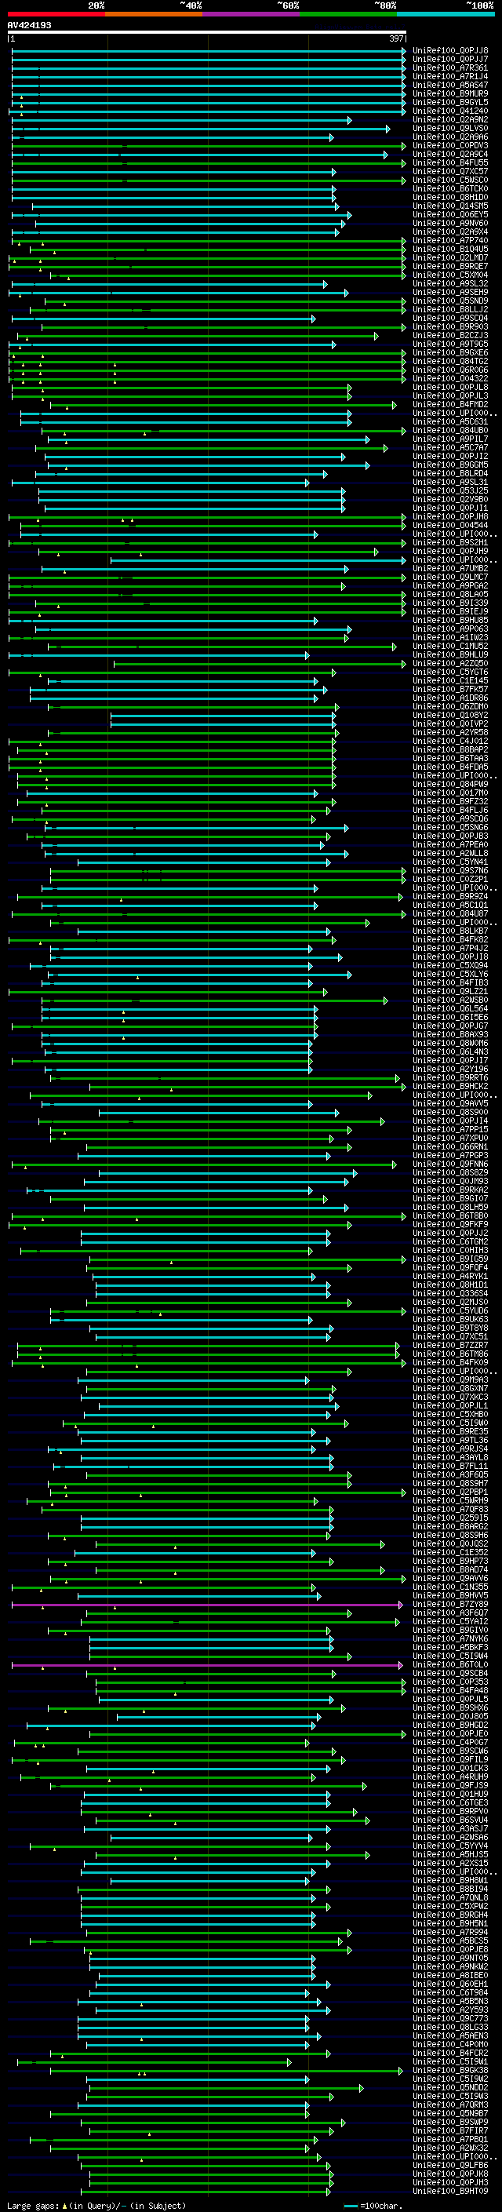Select the UniRef100_C0HIH3 label
The image size is (502, 2212).
pyautogui.click(x=450, y=1250)
